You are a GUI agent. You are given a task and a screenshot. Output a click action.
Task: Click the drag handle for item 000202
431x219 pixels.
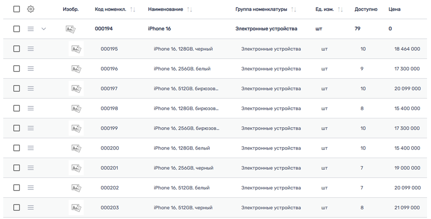pyautogui.click(x=31, y=188)
